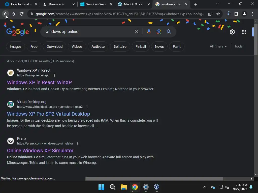Open network status tray icon
258x193 pixels.
(220, 187)
